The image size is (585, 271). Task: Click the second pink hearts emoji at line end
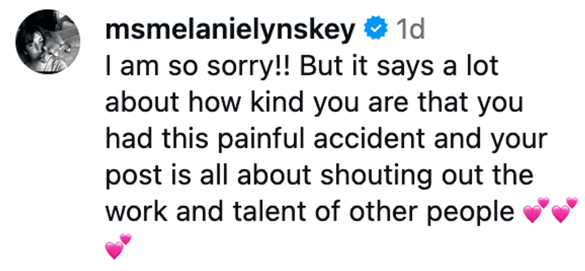pyautogui.click(x=564, y=211)
